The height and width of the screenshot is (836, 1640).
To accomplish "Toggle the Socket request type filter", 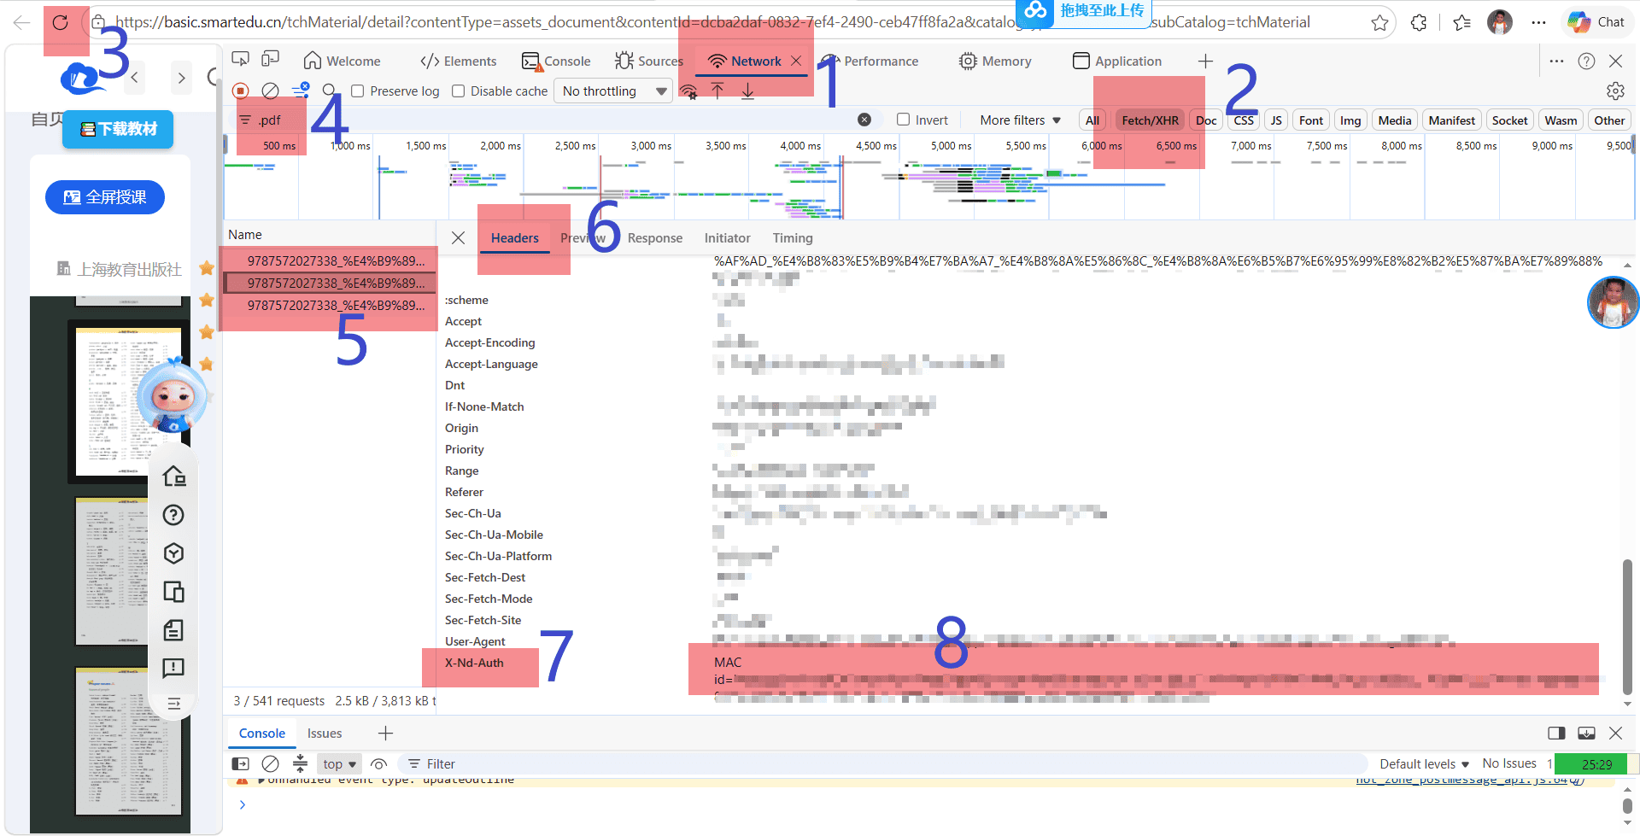I will pos(1509,120).
